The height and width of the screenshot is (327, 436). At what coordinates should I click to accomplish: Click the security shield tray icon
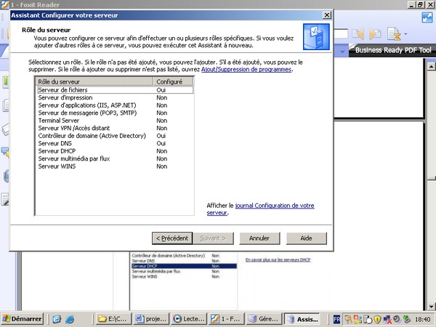[x=377, y=319]
